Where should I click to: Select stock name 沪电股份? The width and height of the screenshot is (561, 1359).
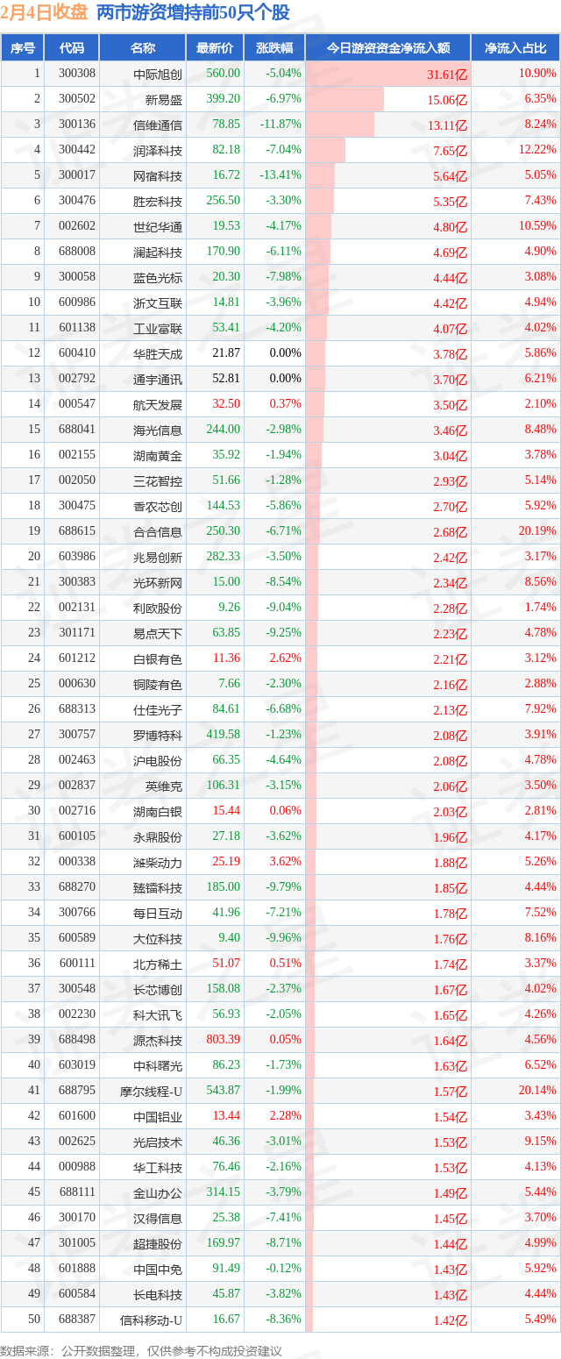click(x=158, y=760)
